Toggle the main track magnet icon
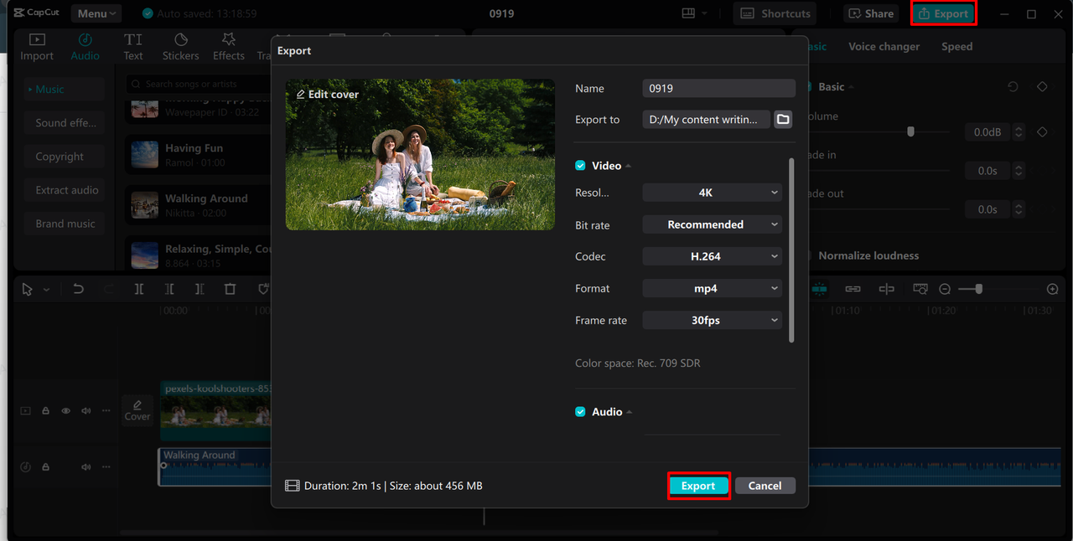 [x=819, y=289]
